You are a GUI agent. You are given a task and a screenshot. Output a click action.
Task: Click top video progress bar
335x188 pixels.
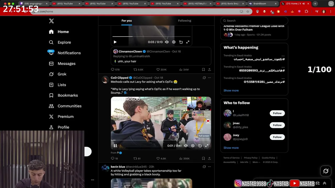point(152,37)
